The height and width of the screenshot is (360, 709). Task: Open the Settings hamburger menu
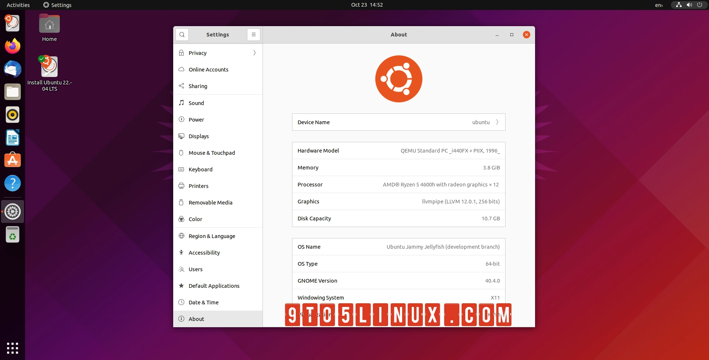(253, 34)
